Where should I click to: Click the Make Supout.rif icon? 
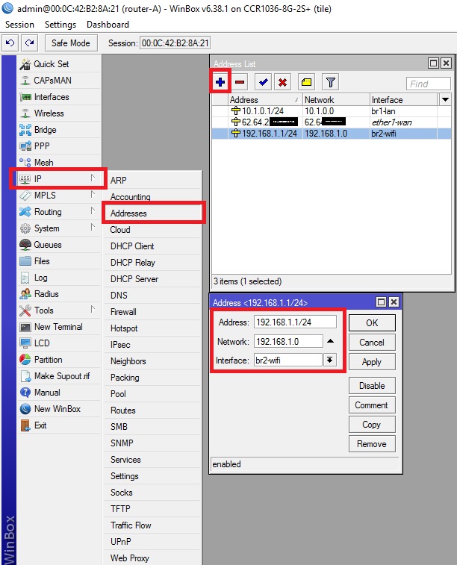tap(25, 376)
